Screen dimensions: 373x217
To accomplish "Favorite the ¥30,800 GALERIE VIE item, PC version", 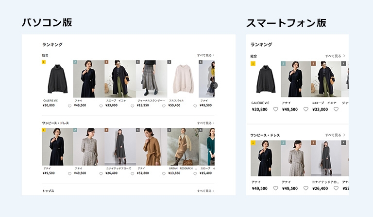I will pyautogui.click(x=69, y=106).
